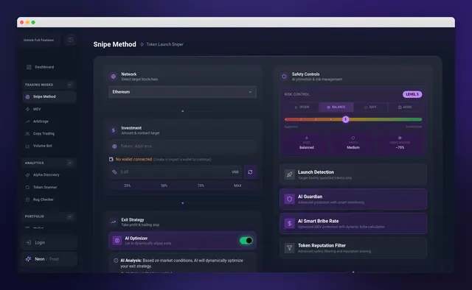Click the Token Launch Sniper subtitle
Screen dimensions: 472x290
(164, 44)
